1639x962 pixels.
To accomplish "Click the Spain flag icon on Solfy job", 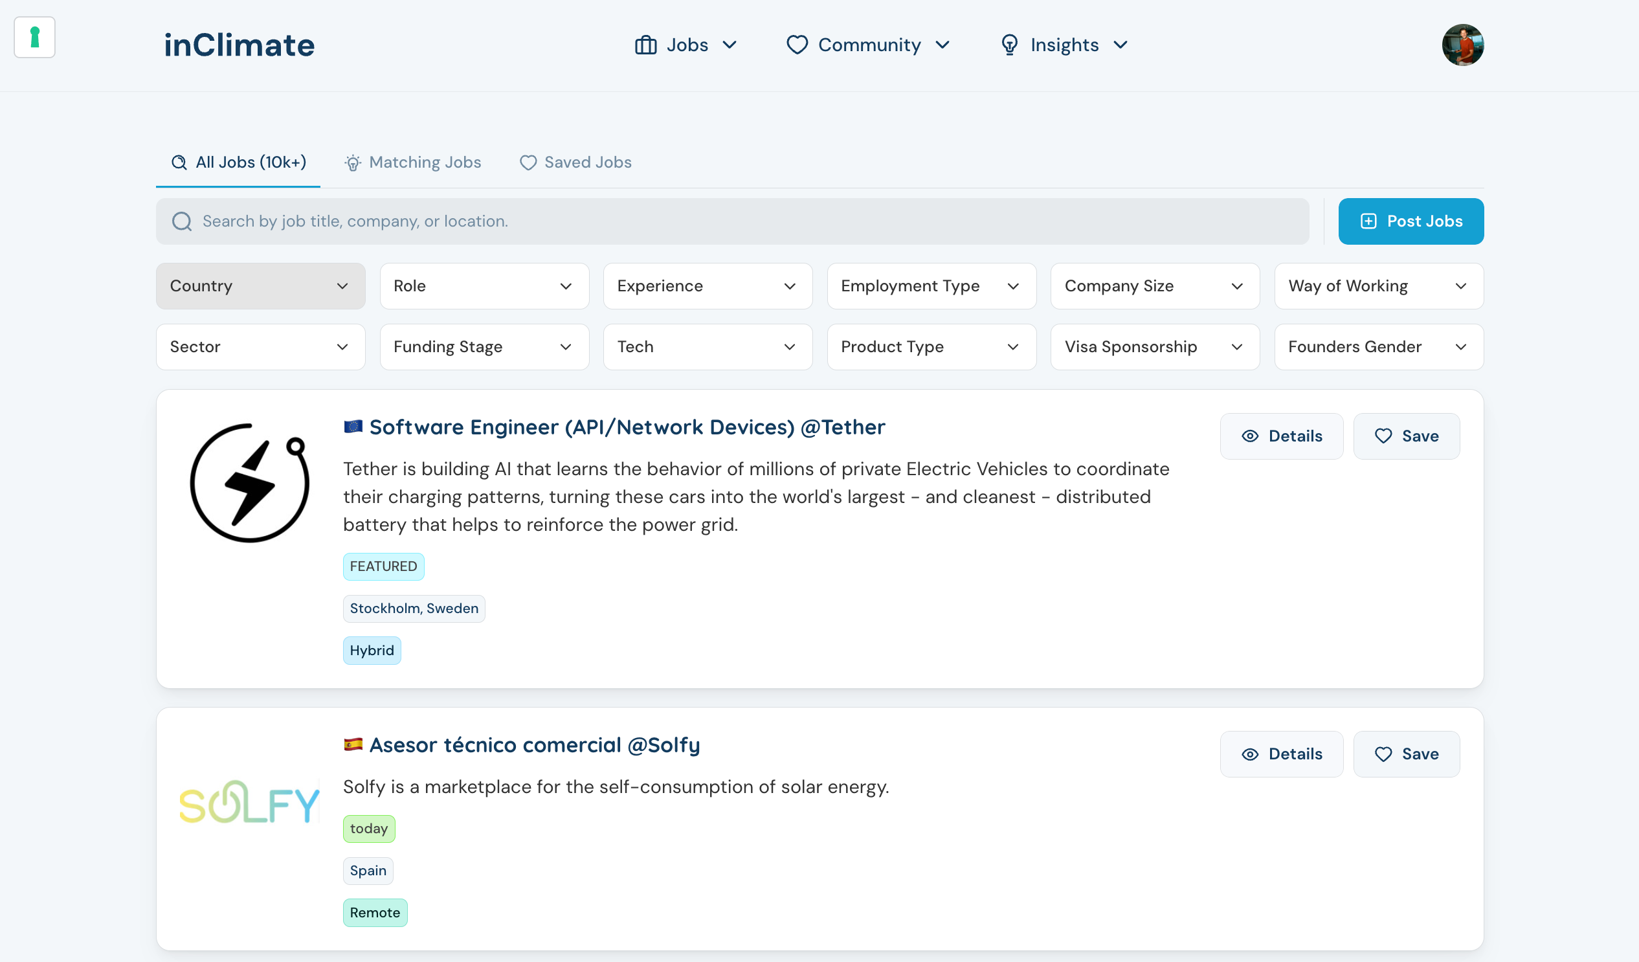I will (353, 744).
